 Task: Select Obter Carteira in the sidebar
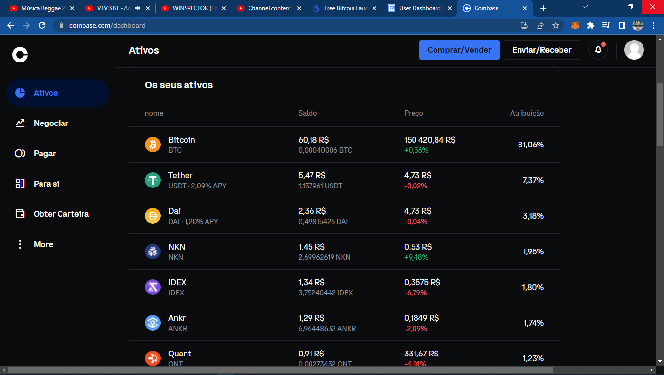click(x=57, y=214)
